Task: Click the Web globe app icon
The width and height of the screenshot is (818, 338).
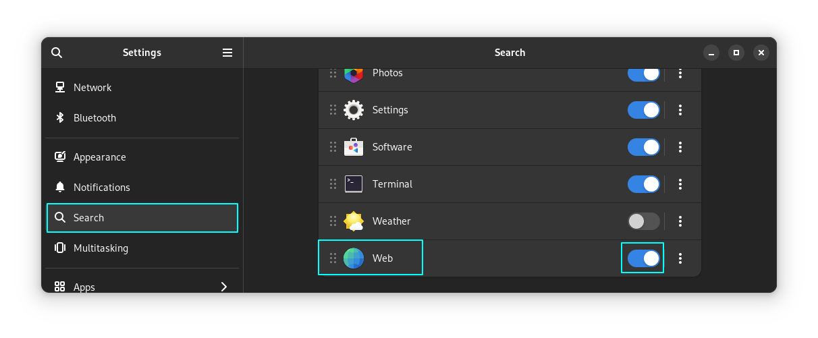Action: 354,258
